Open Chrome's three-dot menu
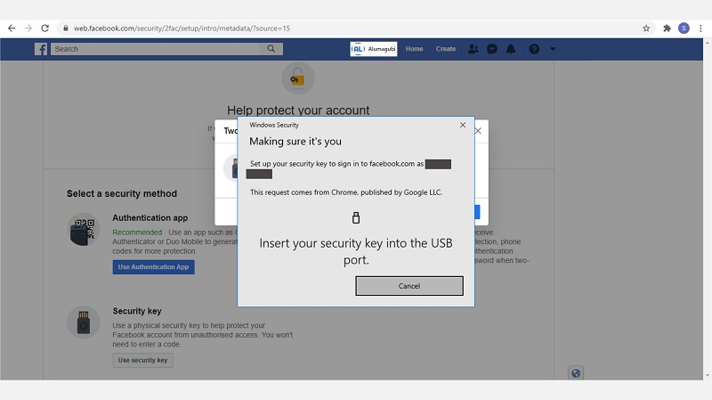This screenshot has width=712, height=400. coord(700,29)
